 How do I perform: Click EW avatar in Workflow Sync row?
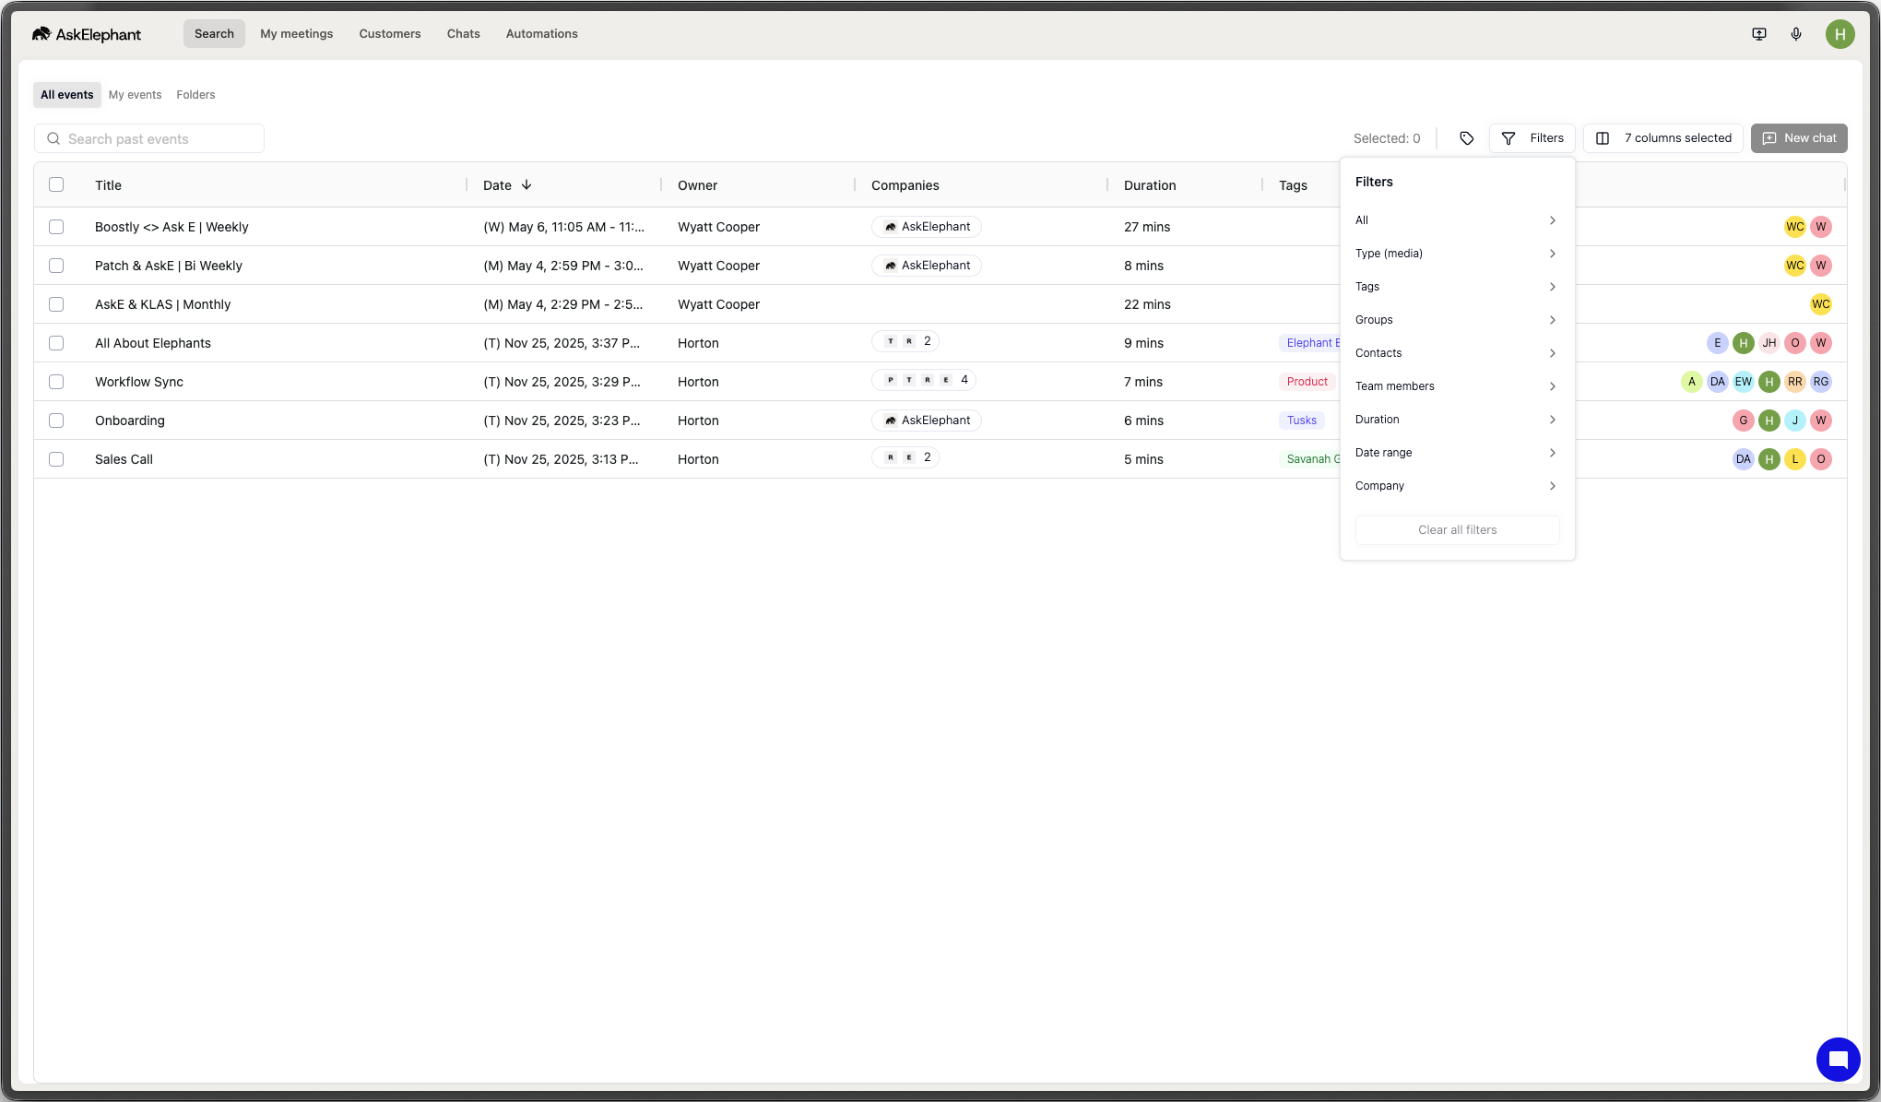1744,382
